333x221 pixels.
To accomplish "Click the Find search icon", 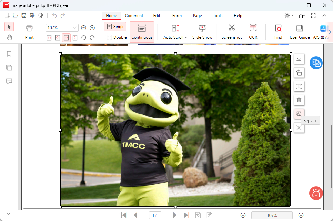I will coord(278,32).
